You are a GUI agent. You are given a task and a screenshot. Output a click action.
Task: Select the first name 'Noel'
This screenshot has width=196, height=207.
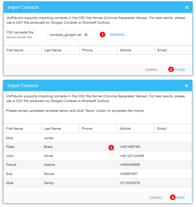point(10,183)
